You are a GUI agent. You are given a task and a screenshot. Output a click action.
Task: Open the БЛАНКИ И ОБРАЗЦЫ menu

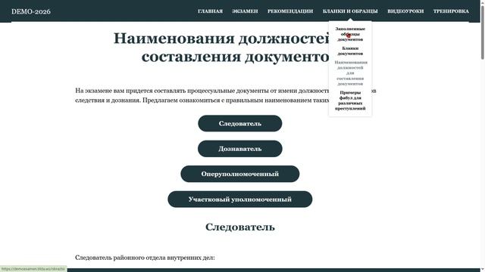point(350,11)
